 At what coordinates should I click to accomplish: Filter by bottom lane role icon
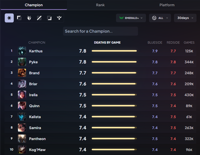point(49,18)
